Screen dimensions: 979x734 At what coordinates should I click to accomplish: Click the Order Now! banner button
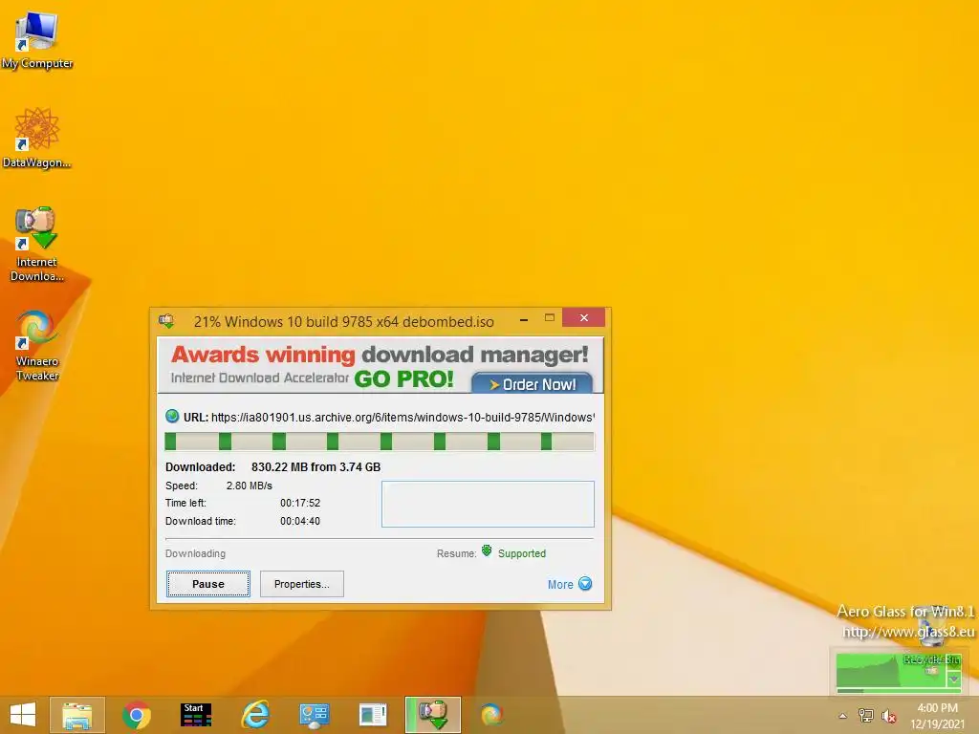tap(532, 384)
